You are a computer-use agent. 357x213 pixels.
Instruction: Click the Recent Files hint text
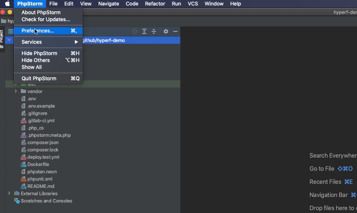(x=325, y=182)
